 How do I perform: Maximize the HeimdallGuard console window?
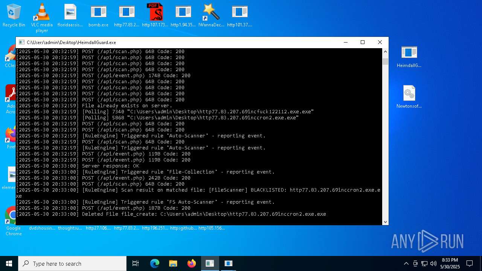click(x=363, y=43)
